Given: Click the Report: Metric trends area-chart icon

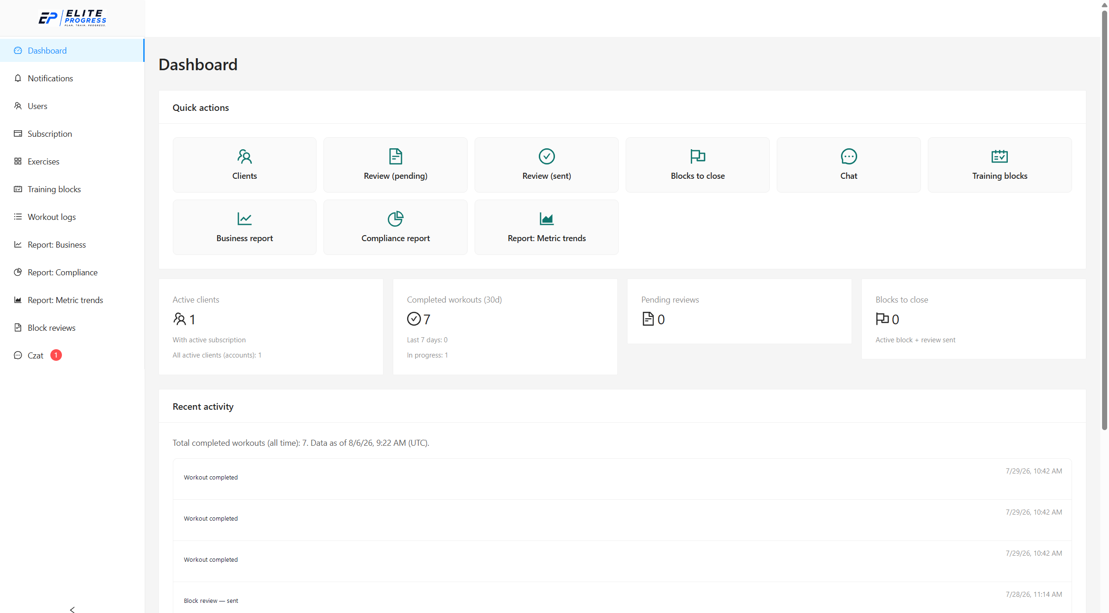Looking at the screenshot, I should pos(547,219).
